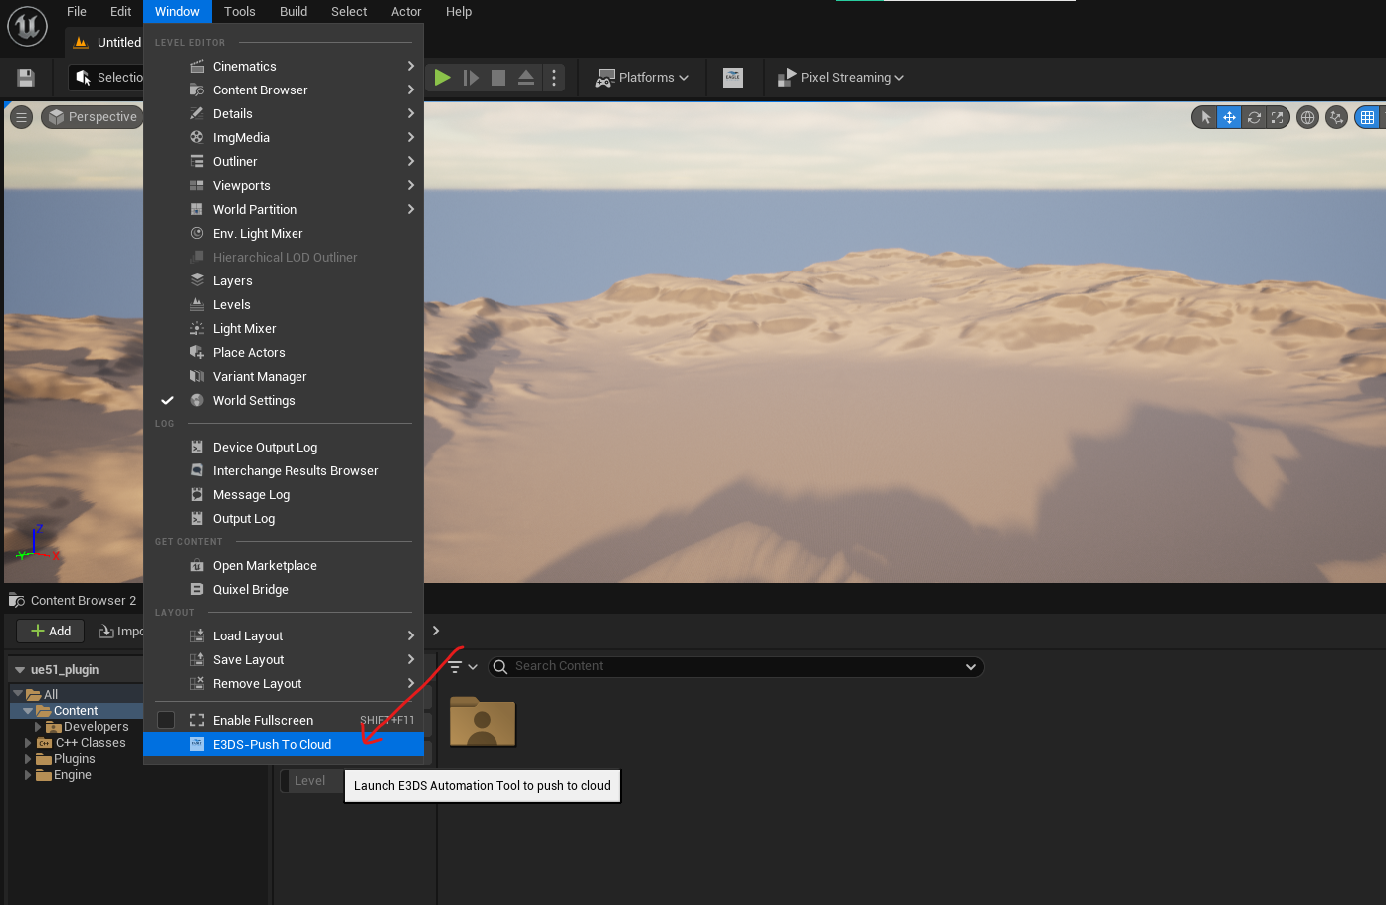Select E3DS-Push To Cloud menu entry
1386x905 pixels.
coord(272,745)
